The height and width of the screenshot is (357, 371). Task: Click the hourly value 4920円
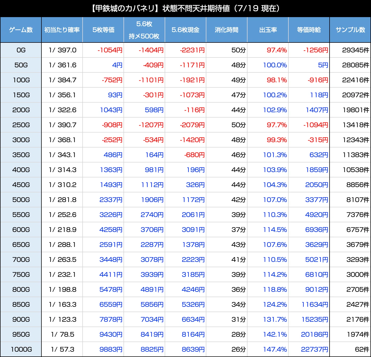[x=317, y=215]
